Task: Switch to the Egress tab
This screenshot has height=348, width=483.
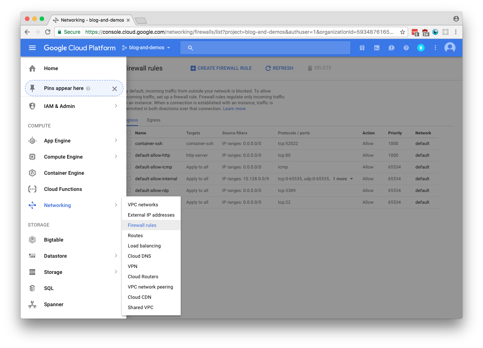Action: click(x=154, y=120)
